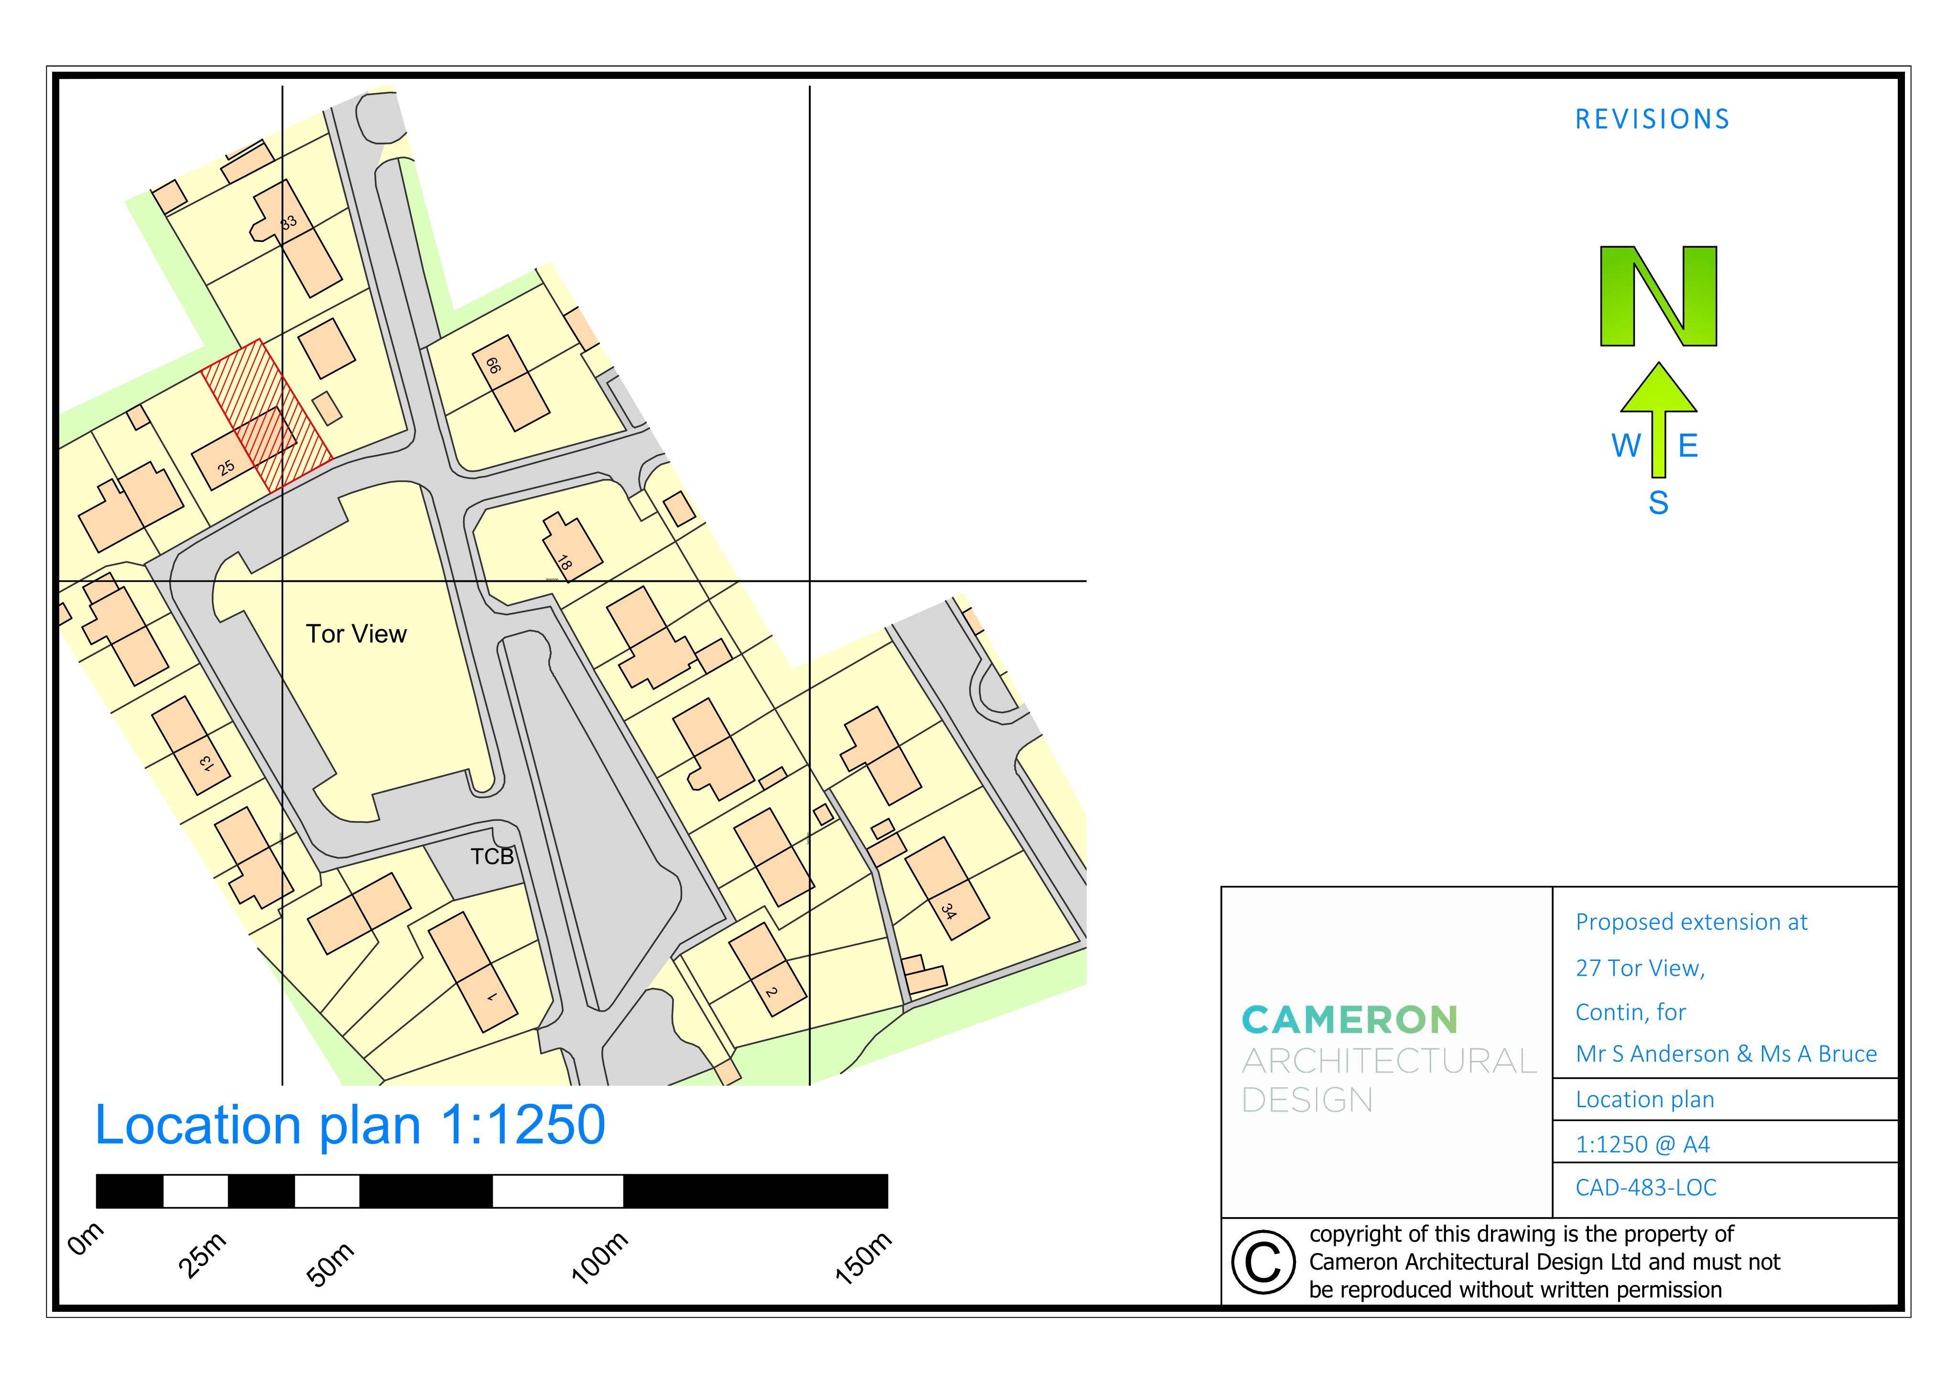This screenshot has width=1958, height=1384.
Task: Click '27 Tor View,' address text
Action: tap(1640, 968)
